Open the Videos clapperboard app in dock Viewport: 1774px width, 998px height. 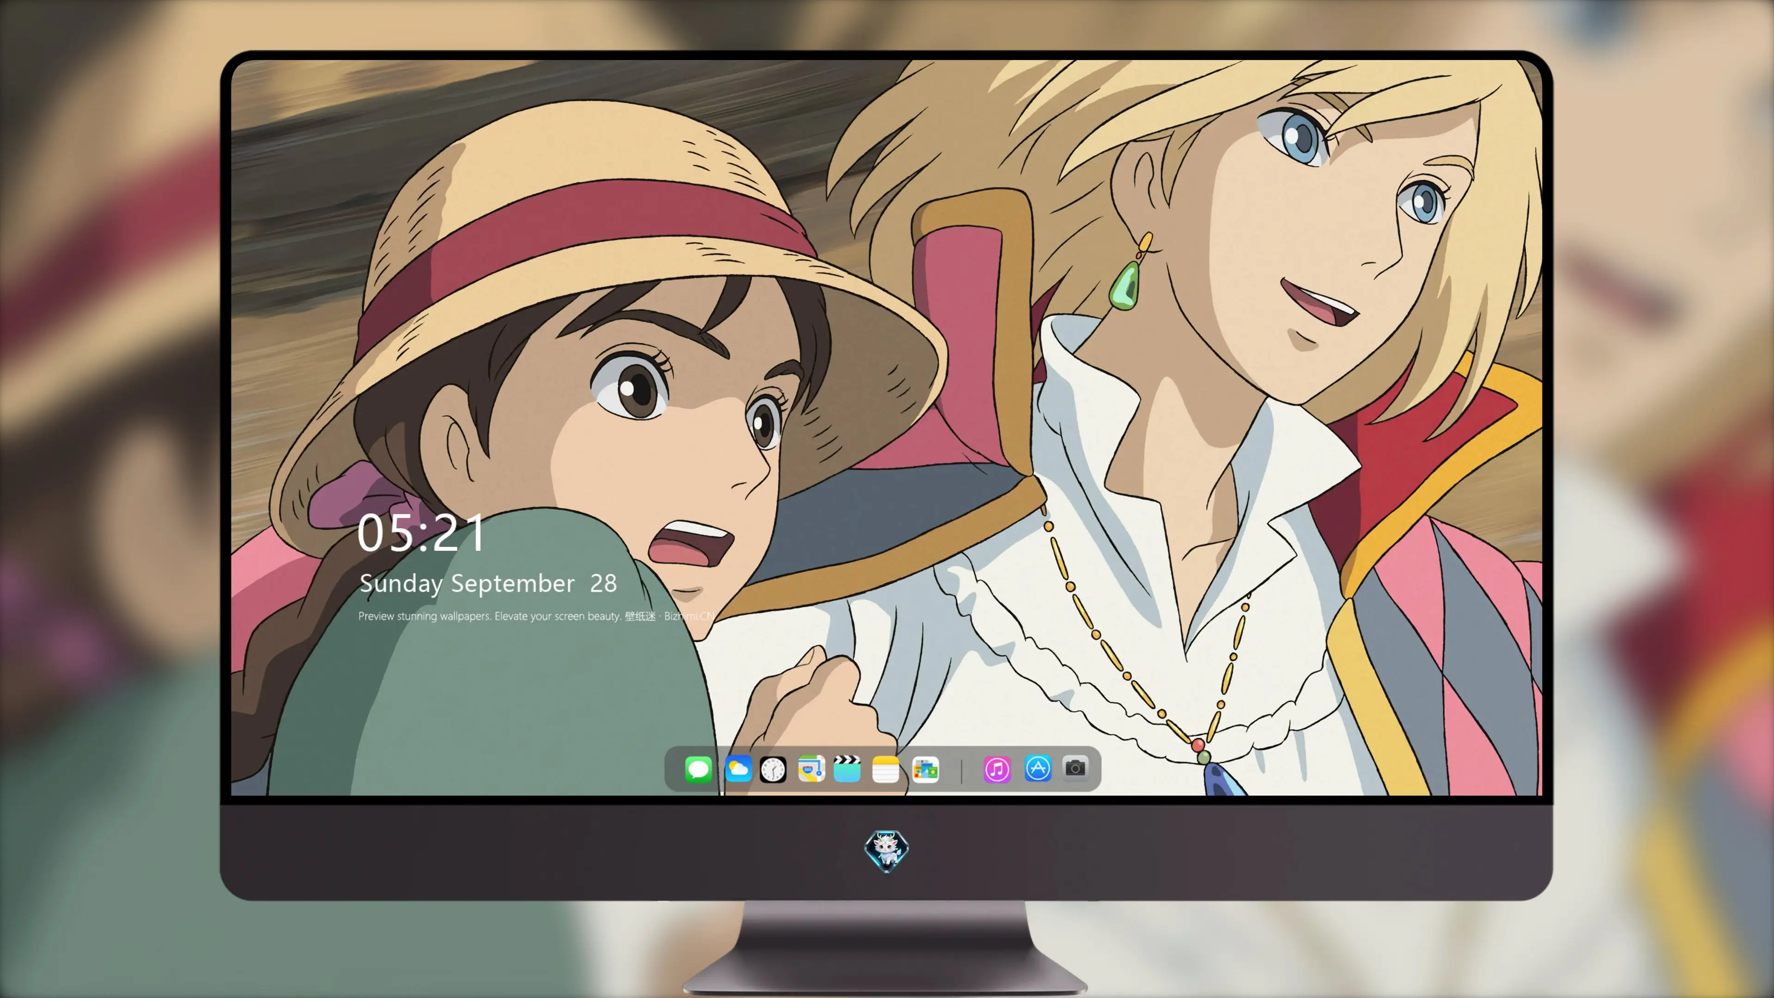(x=847, y=769)
